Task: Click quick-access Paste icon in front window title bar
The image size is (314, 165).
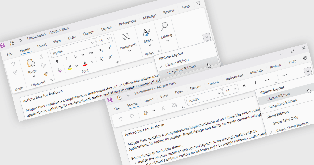Action: 119,97
